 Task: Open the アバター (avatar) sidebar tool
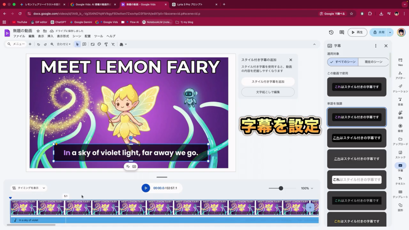click(400, 75)
